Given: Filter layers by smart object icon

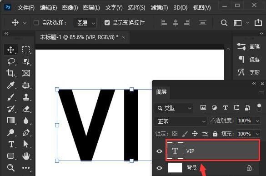Looking at the screenshot, I should tap(247, 108).
